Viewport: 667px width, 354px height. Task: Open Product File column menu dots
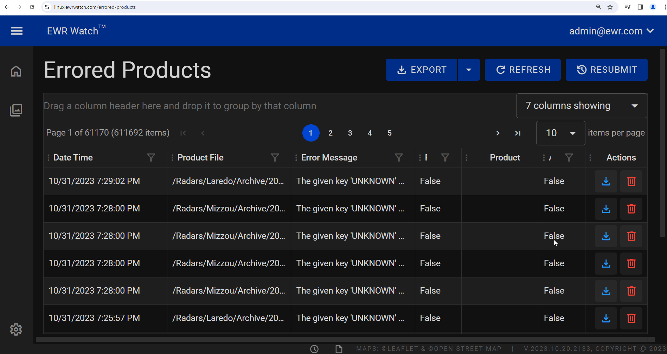(x=172, y=158)
